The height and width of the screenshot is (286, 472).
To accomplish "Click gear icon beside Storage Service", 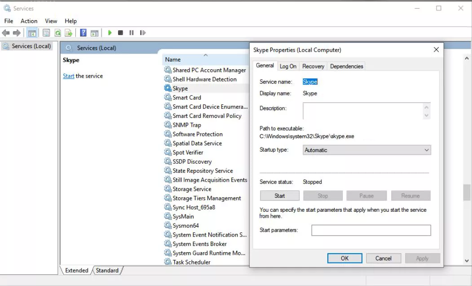I will (x=168, y=189).
